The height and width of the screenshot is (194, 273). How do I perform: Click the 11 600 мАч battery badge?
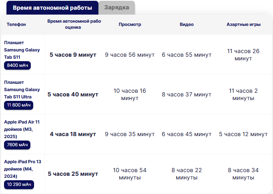(19, 105)
